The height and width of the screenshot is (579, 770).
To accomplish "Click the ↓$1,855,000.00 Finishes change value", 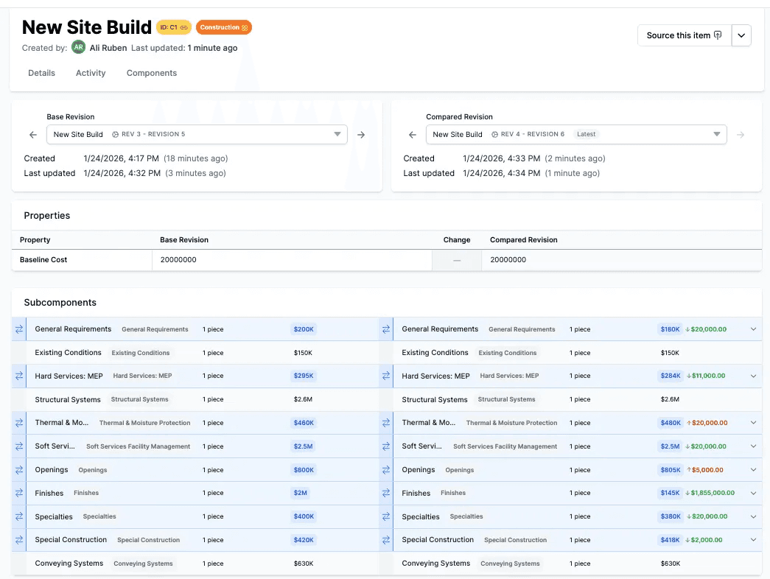I will point(710,493).
